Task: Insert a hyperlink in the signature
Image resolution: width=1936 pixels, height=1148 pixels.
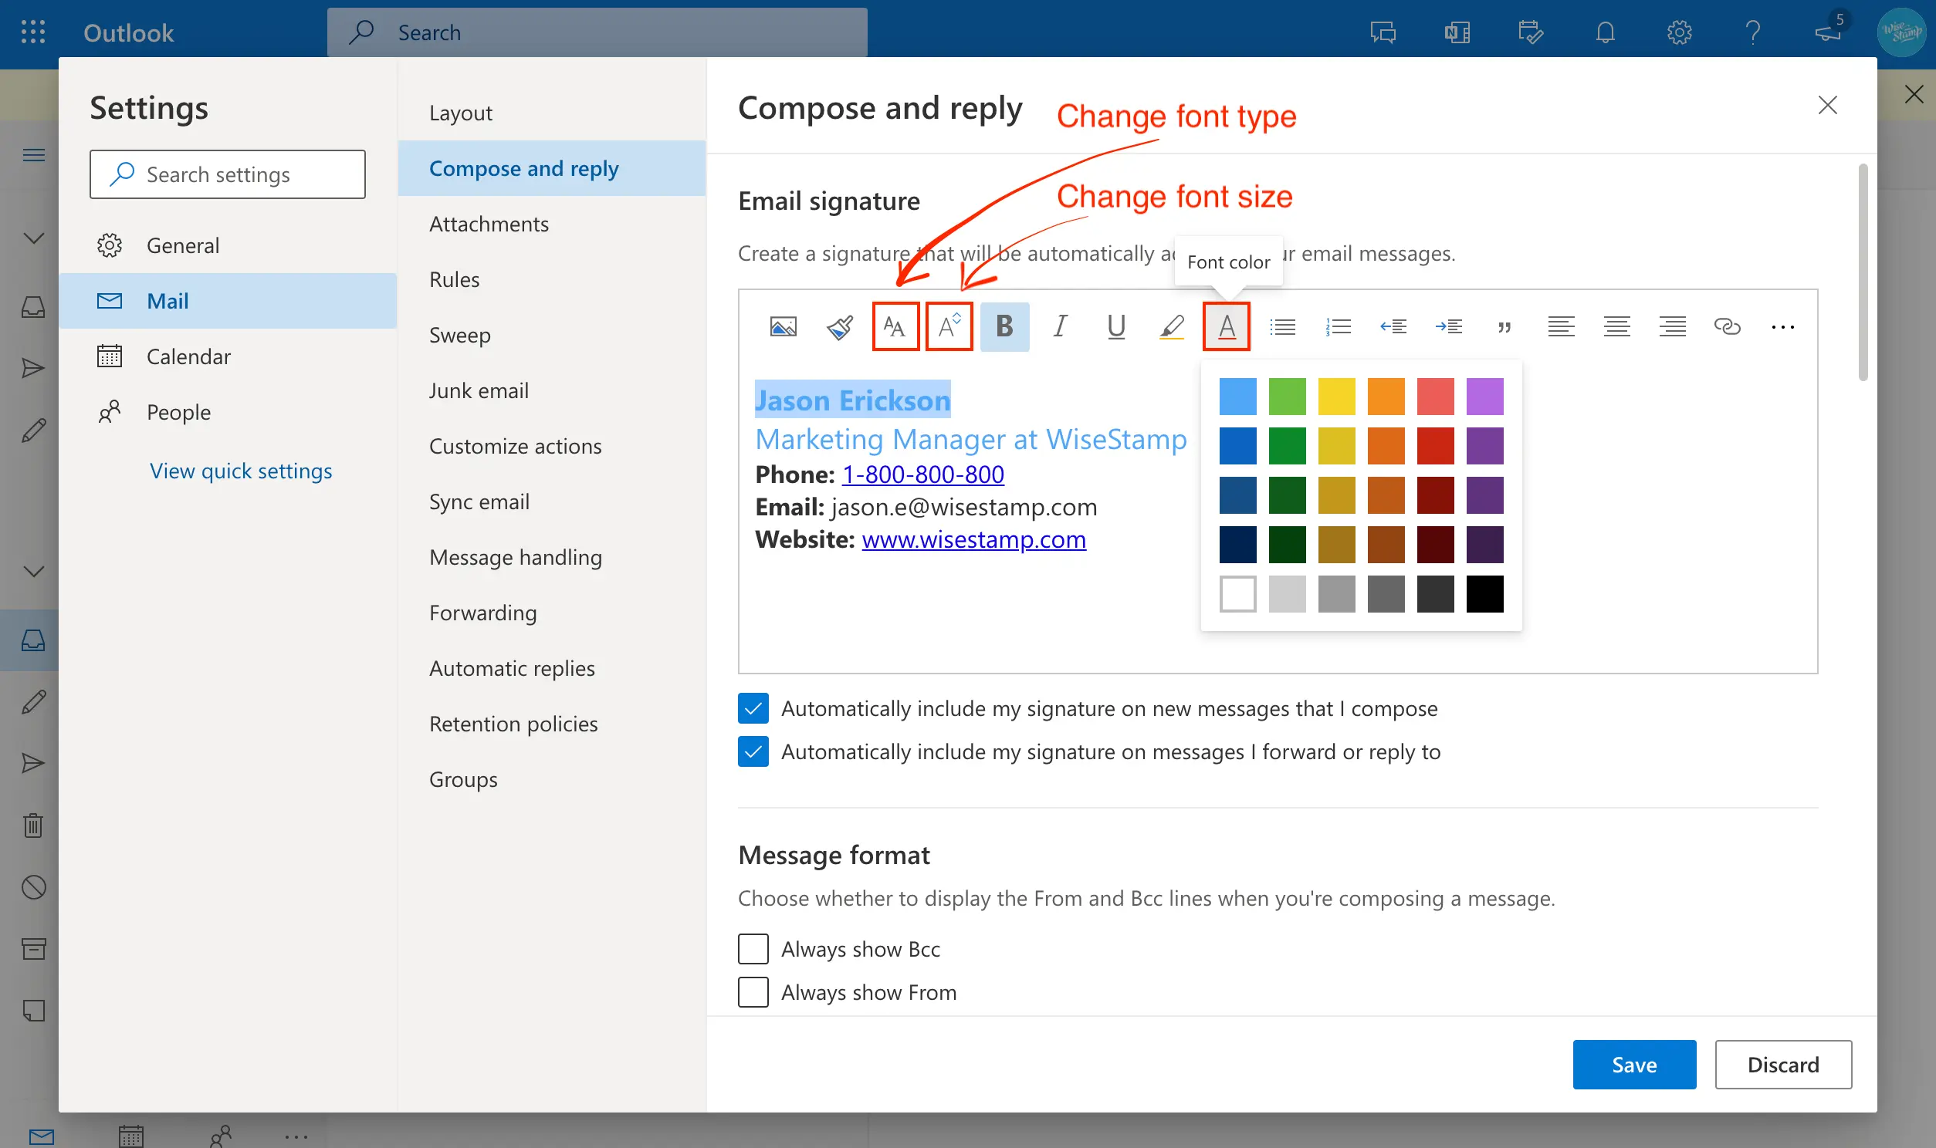Action: coord(1727,326)
